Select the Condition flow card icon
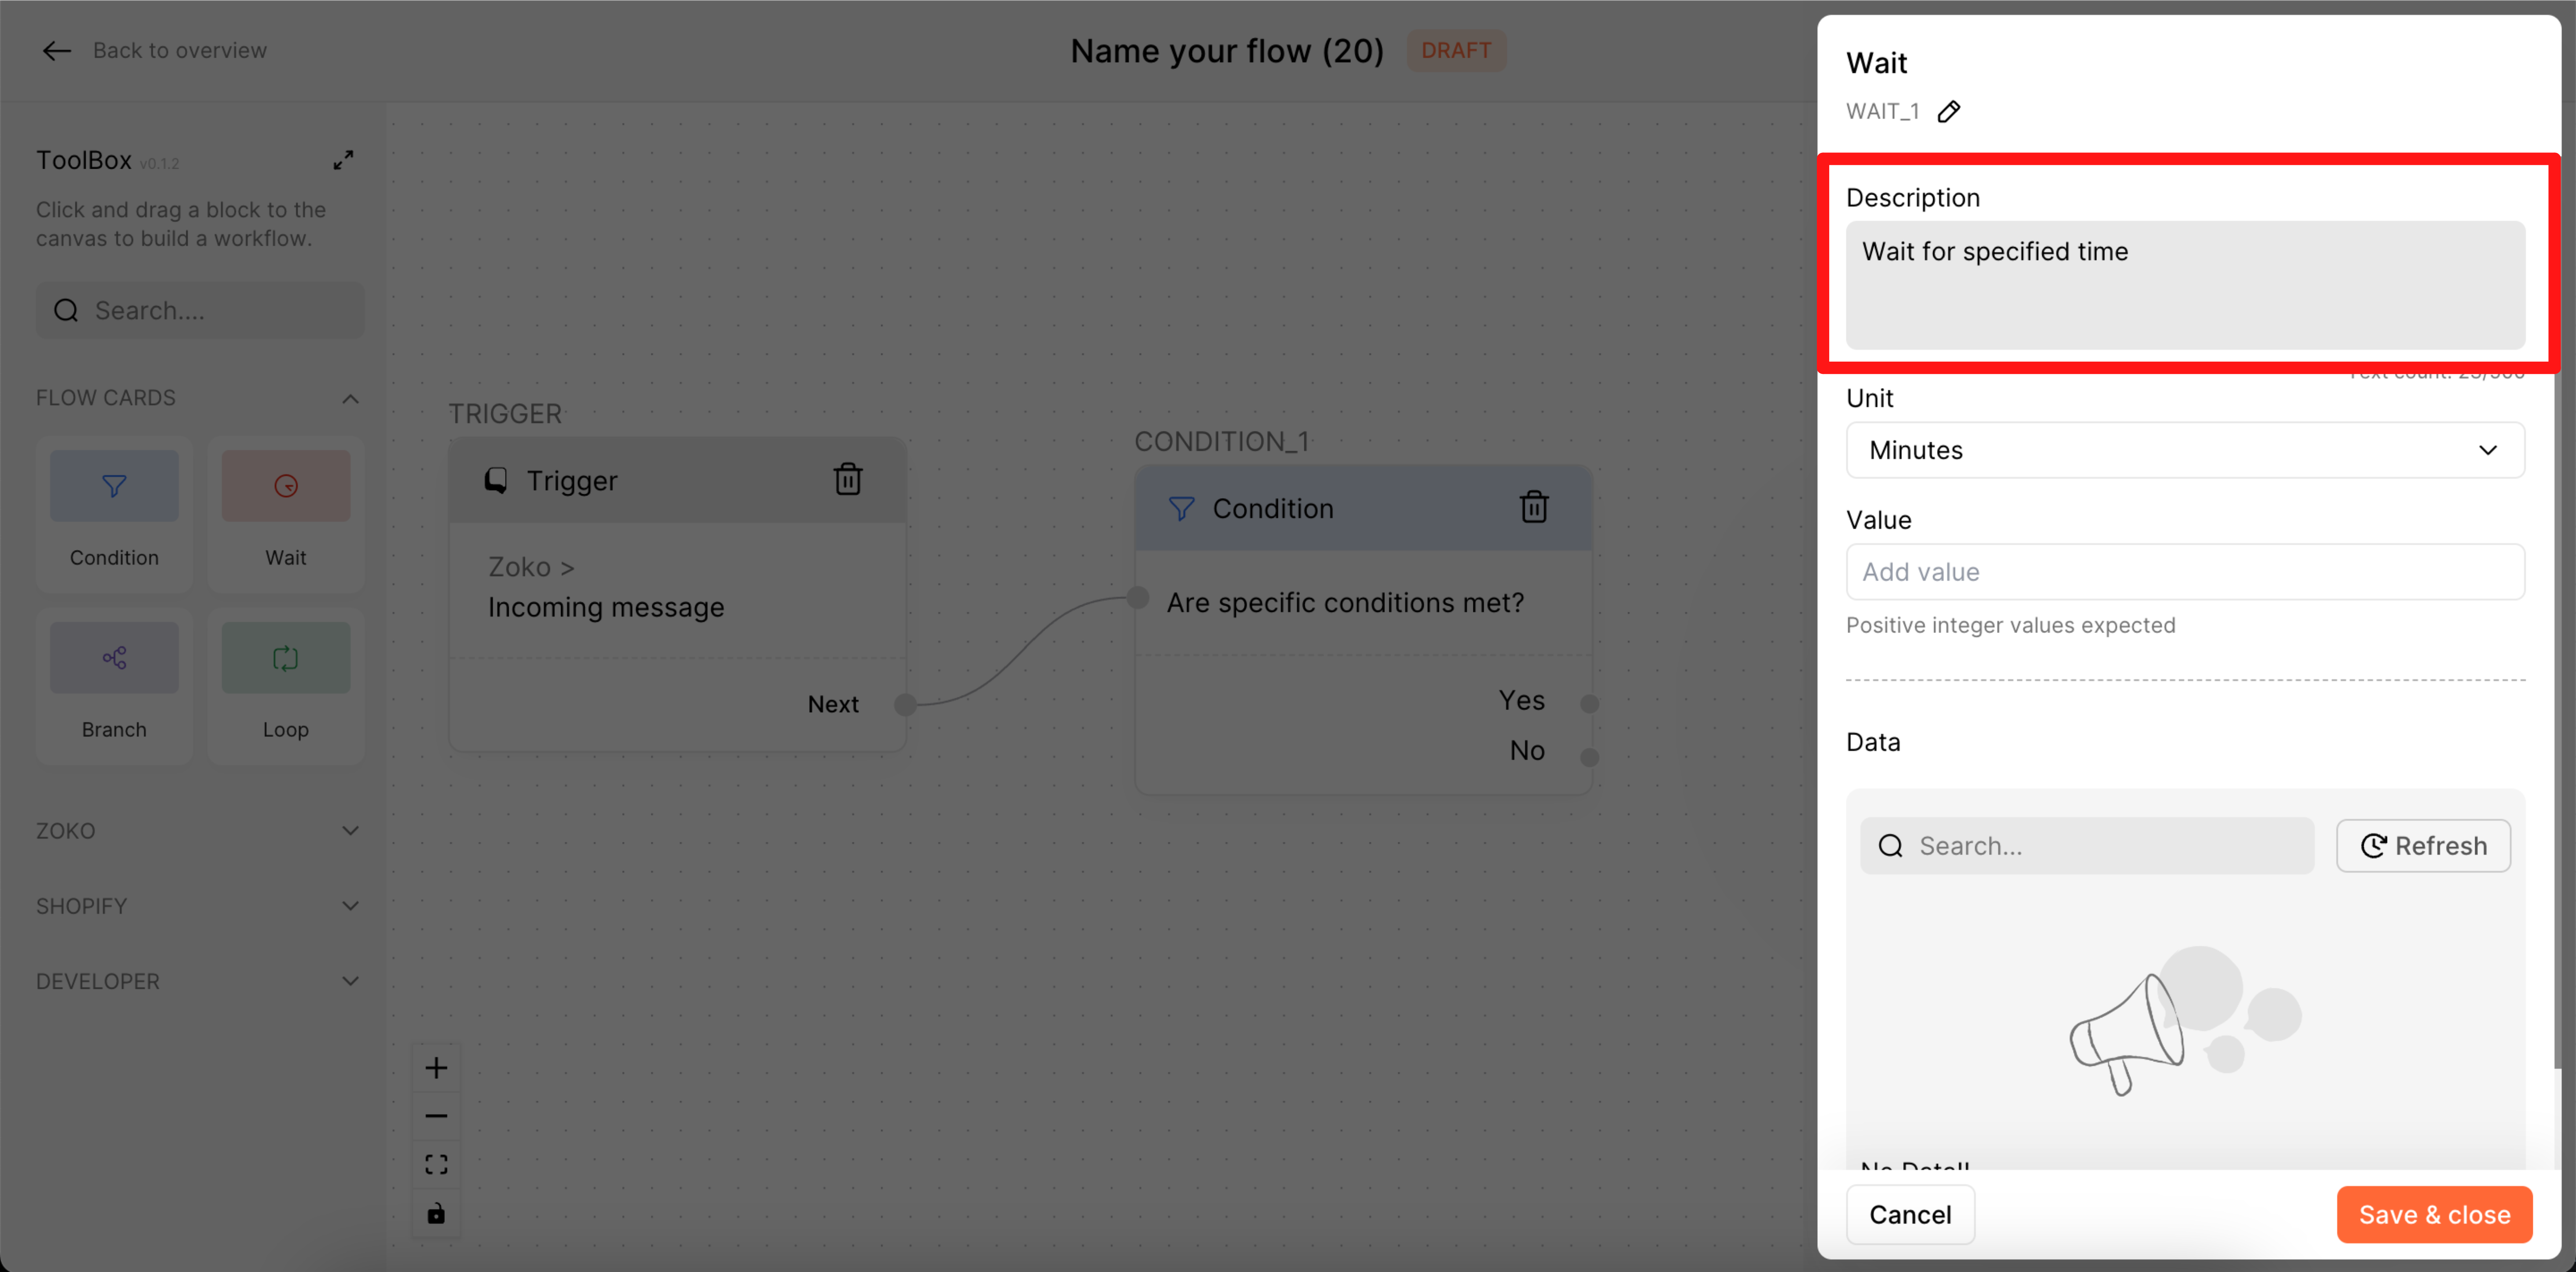The width and height of the screenshot is (2576, 1272). coord(114,486)
